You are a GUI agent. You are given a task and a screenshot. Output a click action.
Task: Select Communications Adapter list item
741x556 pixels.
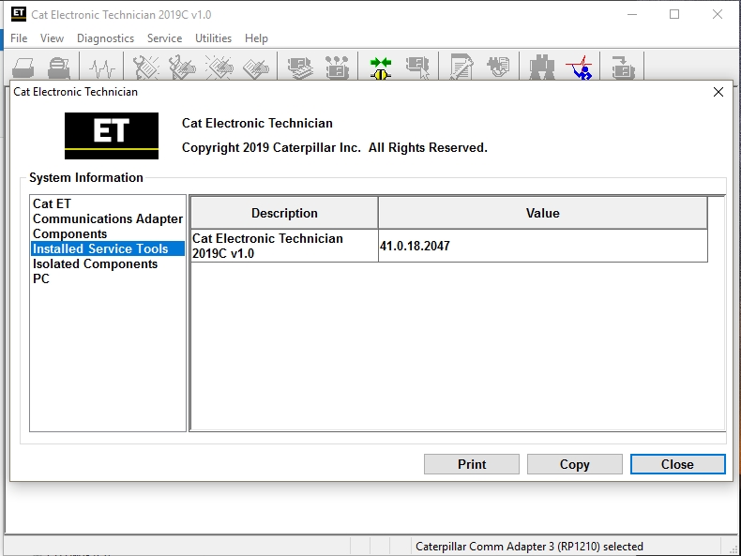click(108, 218)
